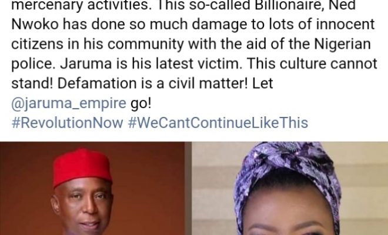
Task: Click the phrase "This culture cannot"
Action: point(312,64)
